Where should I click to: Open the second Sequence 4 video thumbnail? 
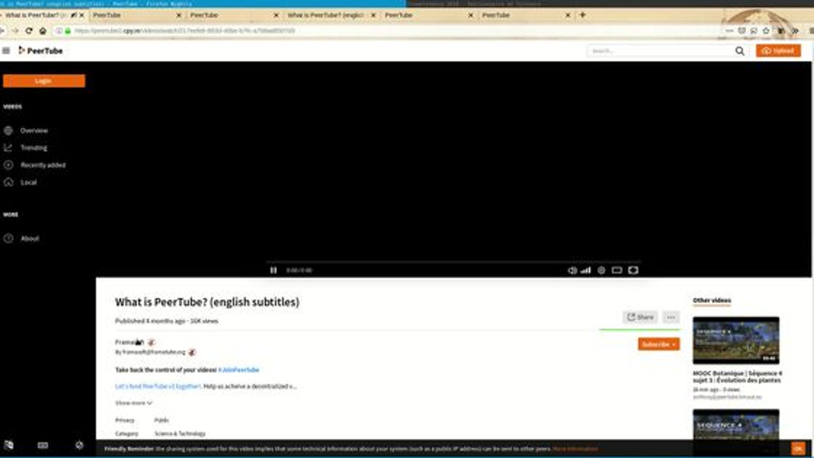pyautogui.click(x=736, y=424)
